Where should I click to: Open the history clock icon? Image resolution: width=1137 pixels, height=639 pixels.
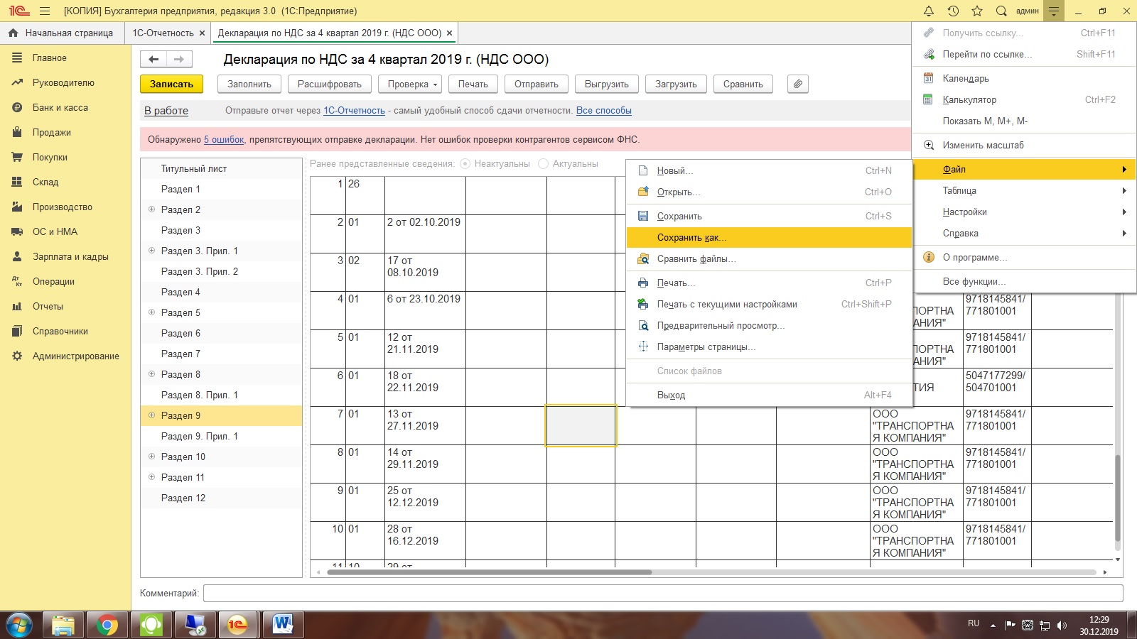(x=953, y=11)
